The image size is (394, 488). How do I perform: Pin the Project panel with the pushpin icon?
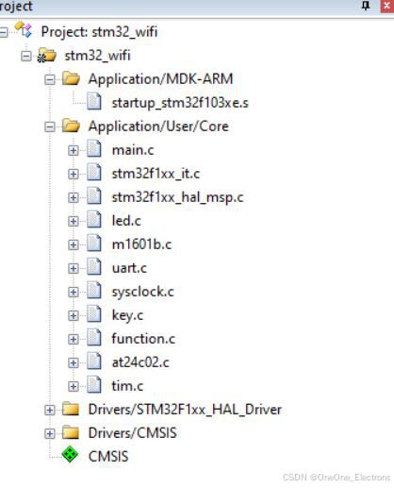click(x=366, y=6)
